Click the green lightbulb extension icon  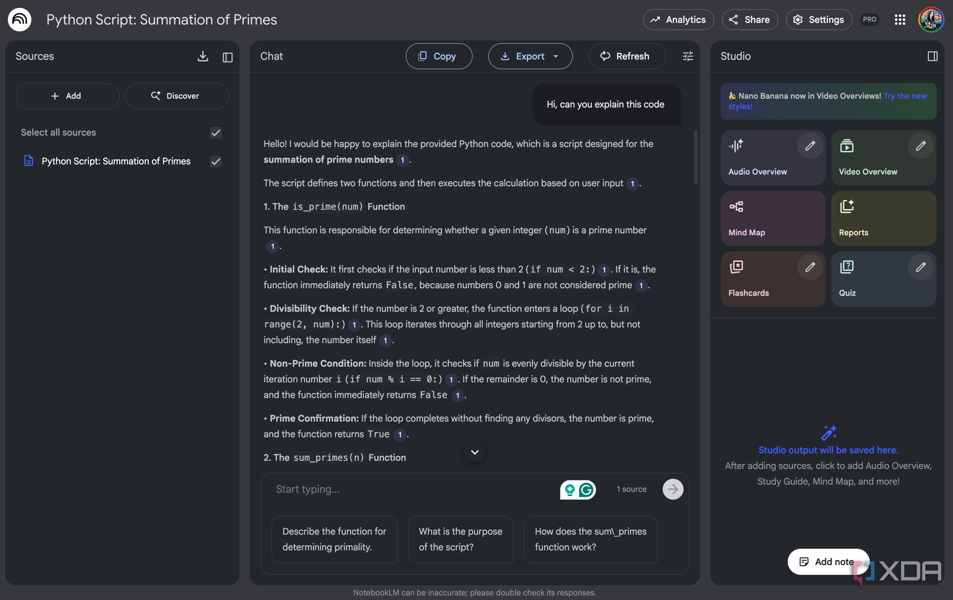pyautogui.click(x=570, y=490)
